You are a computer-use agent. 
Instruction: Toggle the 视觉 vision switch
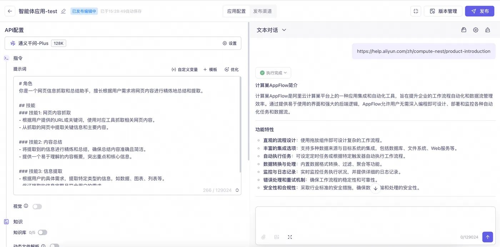[37, 206]
